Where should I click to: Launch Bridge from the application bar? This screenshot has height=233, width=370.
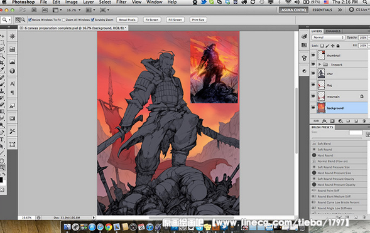(34, 10)
